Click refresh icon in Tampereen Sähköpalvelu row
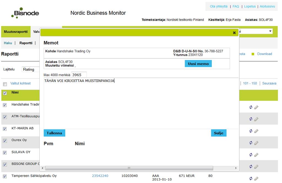The height and width of the screenshot is (183, 282). click(251, 178)
